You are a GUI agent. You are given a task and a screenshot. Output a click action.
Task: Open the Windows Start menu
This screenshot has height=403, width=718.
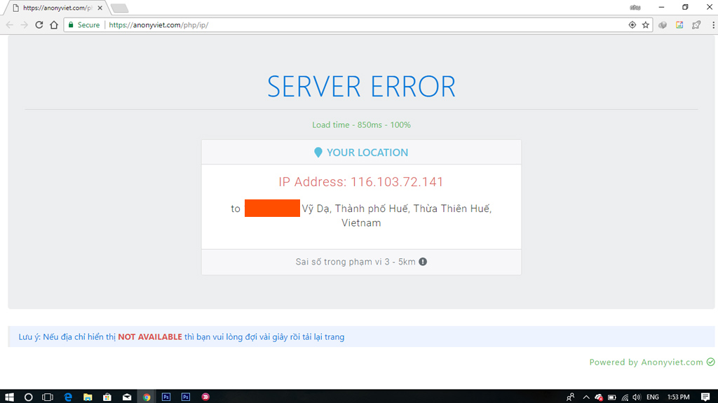click(10, 397)
